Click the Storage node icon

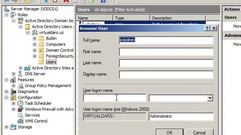13,127
